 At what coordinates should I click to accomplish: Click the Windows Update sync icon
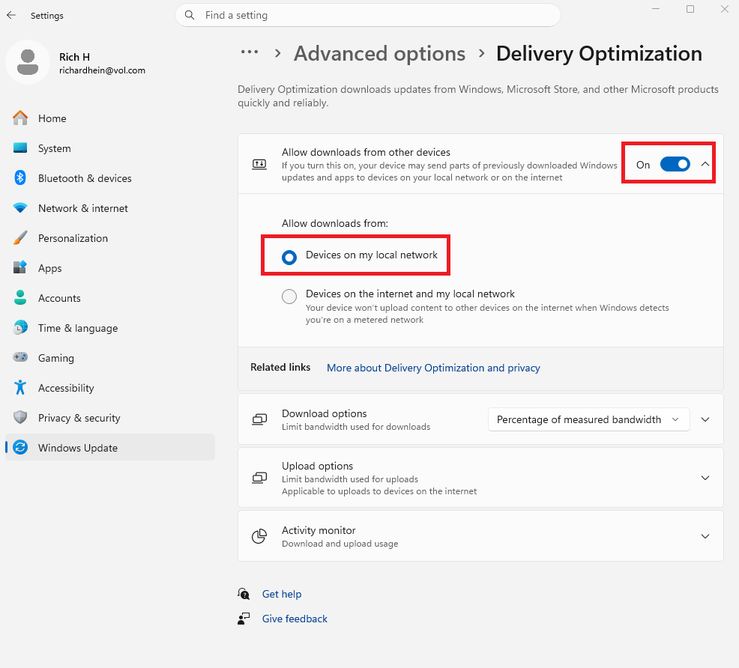pos(20,447)
